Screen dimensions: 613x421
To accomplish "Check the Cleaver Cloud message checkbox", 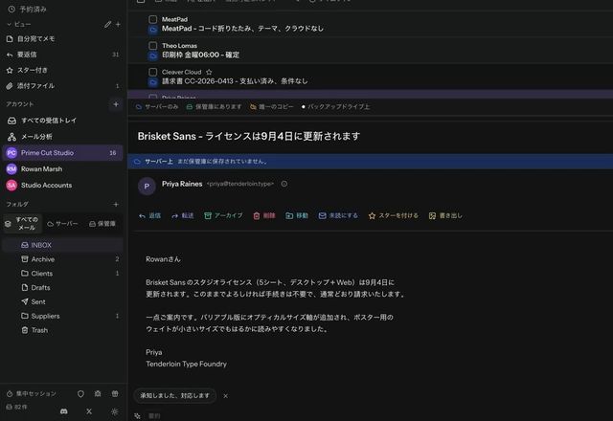I will [x=153, y=72].
